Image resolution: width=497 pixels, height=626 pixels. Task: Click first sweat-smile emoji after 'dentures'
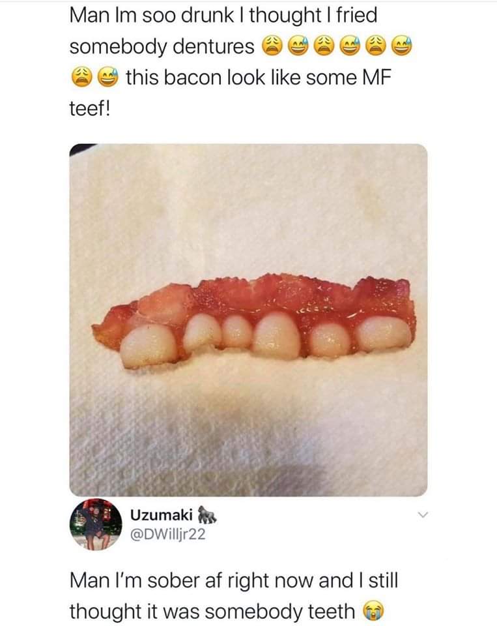click(298, 46)
